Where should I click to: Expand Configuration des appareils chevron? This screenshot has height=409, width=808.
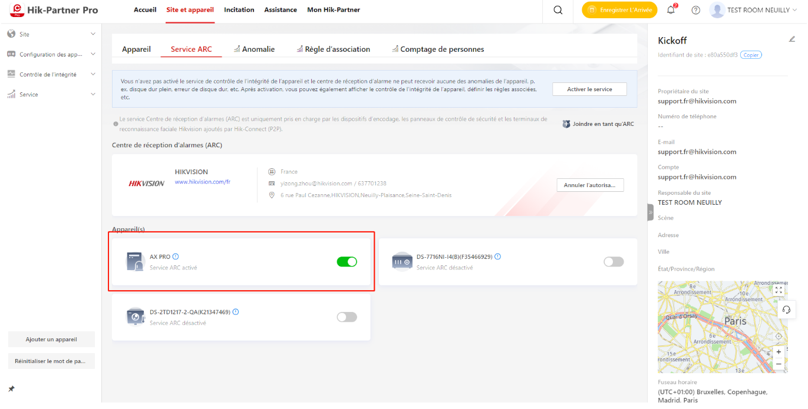coord(93,54)
